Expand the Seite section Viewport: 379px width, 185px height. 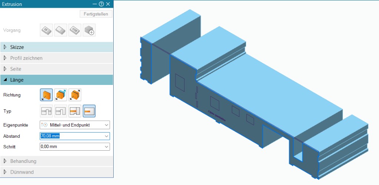(57, 69)
